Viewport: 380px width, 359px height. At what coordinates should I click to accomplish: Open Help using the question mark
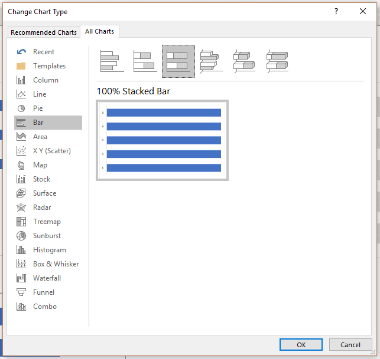coord(336,11)
